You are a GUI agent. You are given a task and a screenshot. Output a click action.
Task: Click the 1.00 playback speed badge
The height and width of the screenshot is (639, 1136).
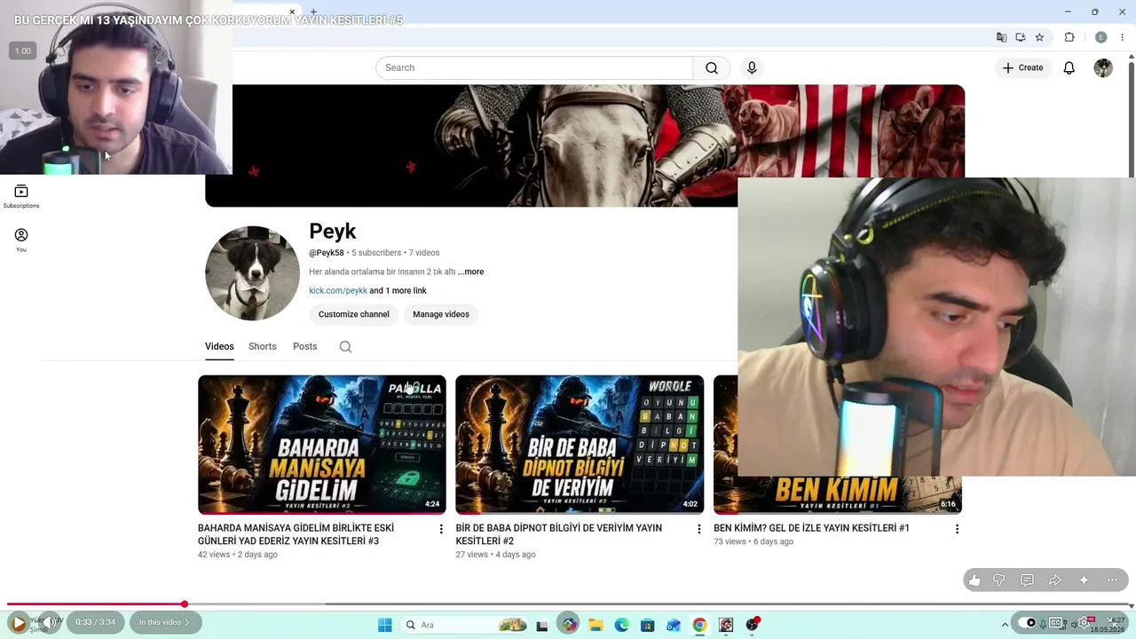point(23,51)
